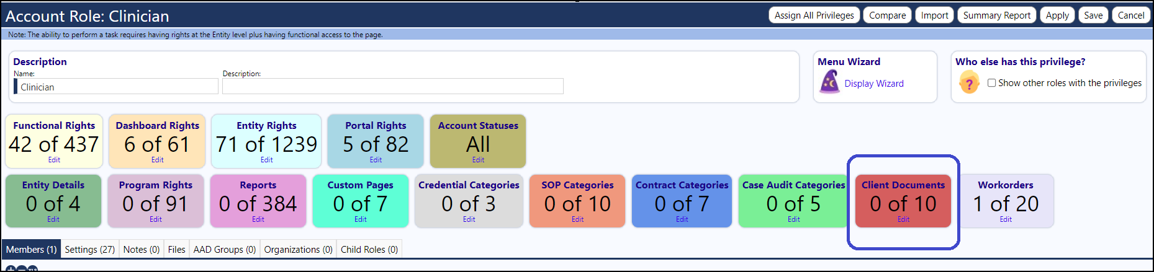Click the Menu Wizard heading

point(849,62)
